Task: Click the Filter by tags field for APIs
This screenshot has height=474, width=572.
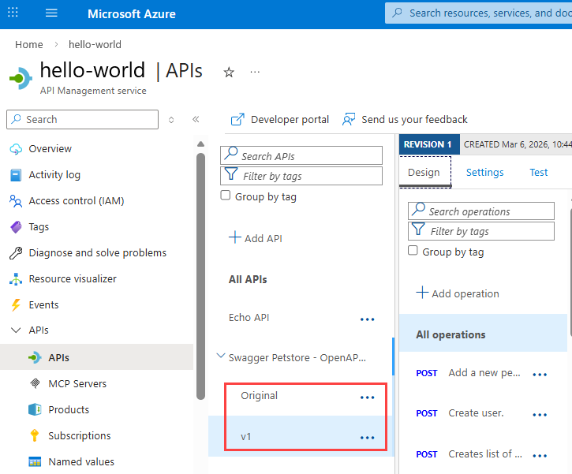Action: [301, 176]
